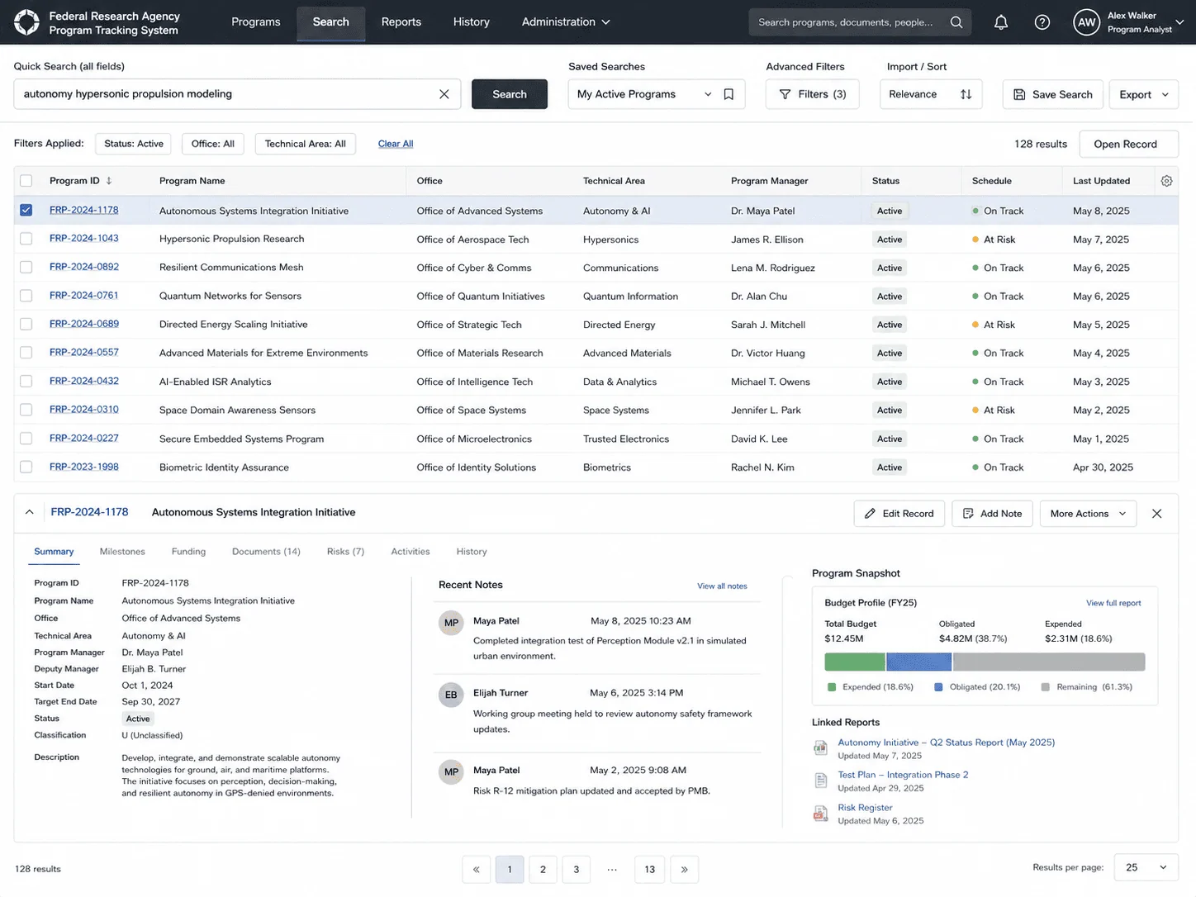The image size is (1196, 897).
Task: Open FRP-2024-0310 program link
Action: [x=84, y=410]
